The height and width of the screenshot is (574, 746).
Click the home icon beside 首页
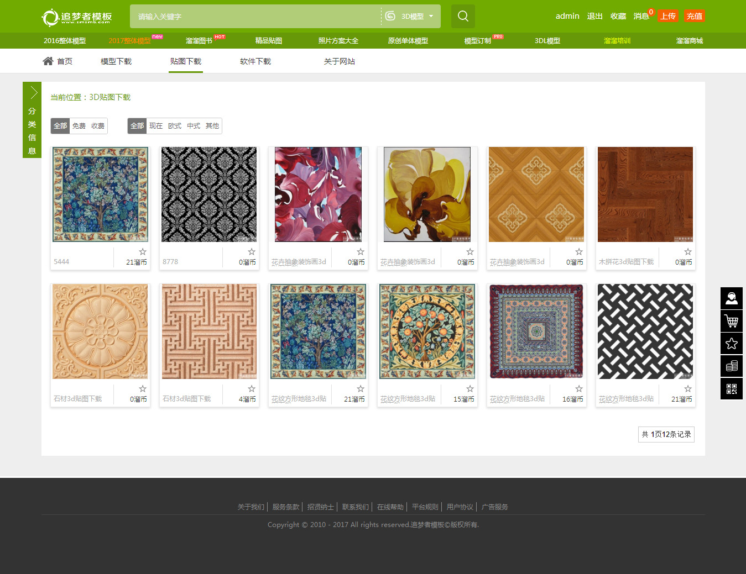[x=48, y=61]
